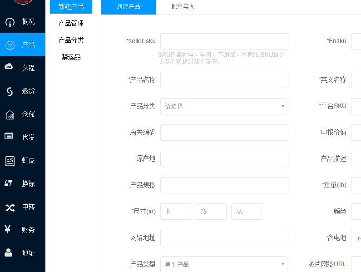Click the 虾皮 Shopee icon
This screenshot has height=272, width=361.
pos(10,161)
